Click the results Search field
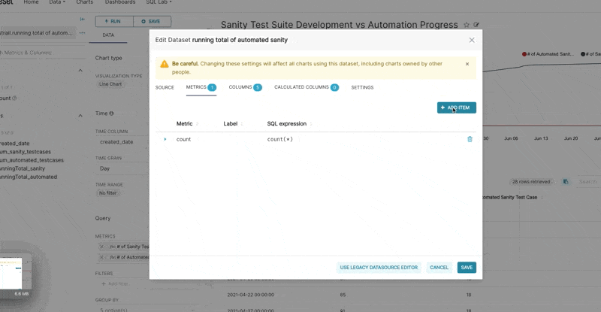This screenshot has width=601, height=312. coord(588,182)
